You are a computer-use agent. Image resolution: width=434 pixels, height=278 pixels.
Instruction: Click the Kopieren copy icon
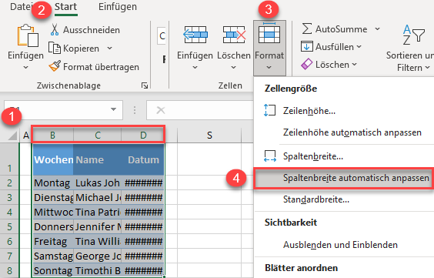pos(55,48)
